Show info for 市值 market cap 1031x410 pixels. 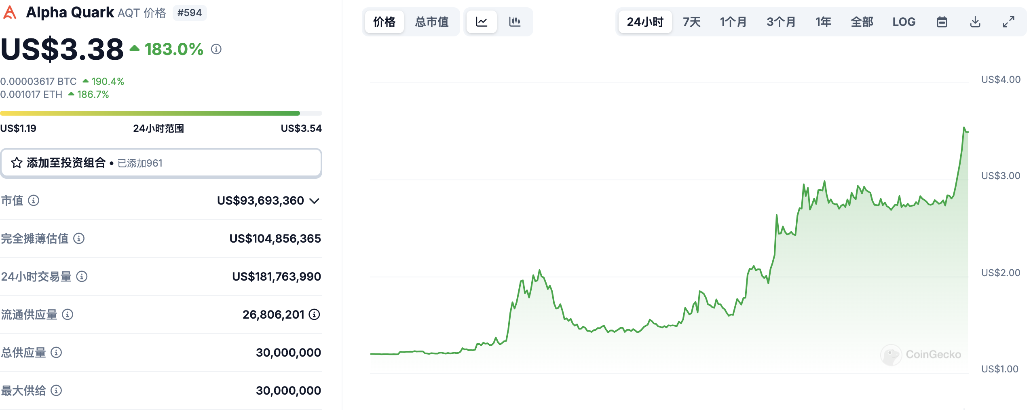point(34,201)
